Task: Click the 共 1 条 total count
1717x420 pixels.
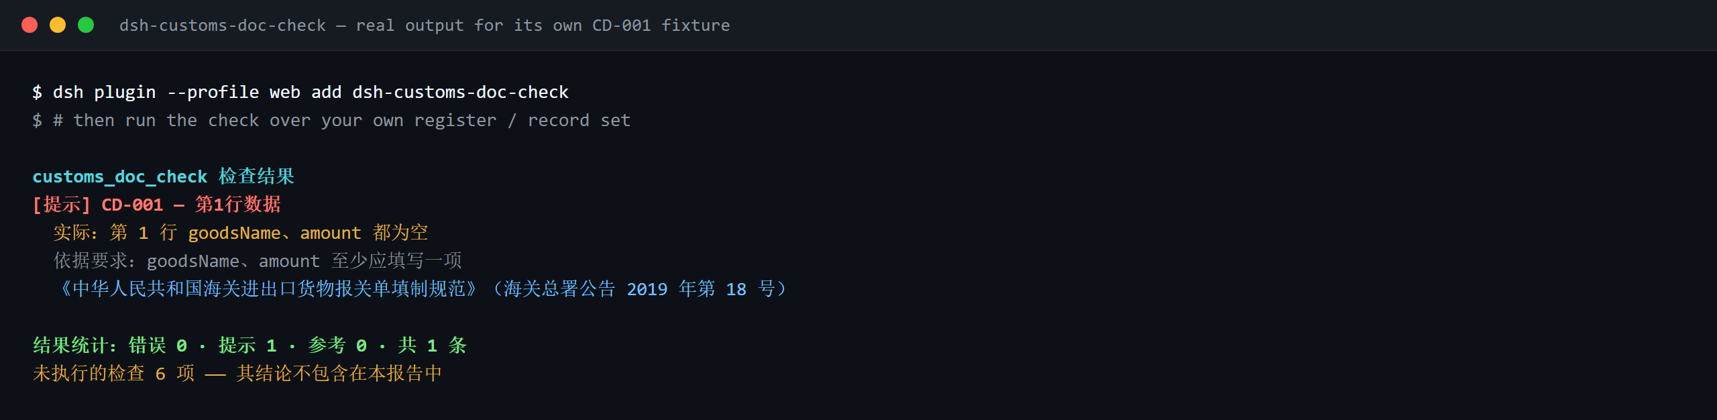Action: tap(433, 346)
